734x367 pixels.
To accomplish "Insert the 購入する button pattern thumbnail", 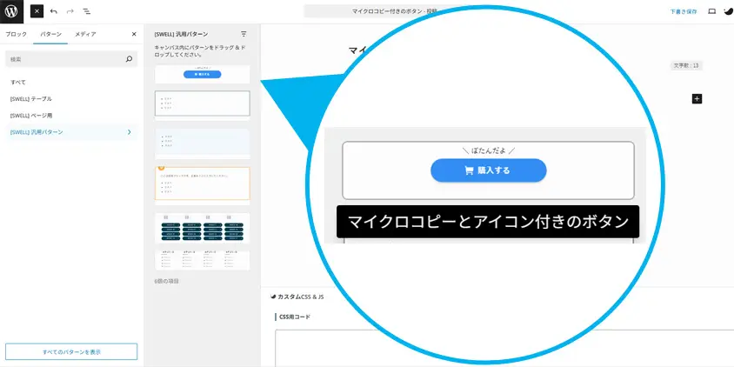I will coord(203,75).
